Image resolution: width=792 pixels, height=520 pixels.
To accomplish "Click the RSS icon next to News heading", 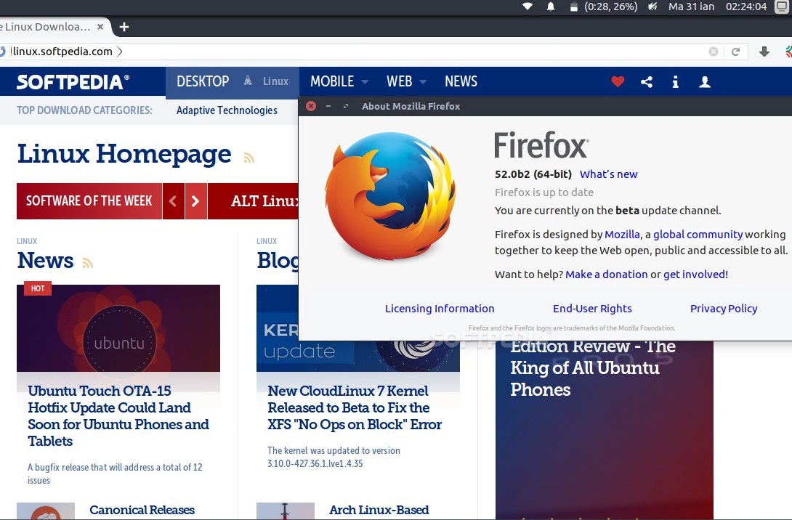I will coord(88,263).
